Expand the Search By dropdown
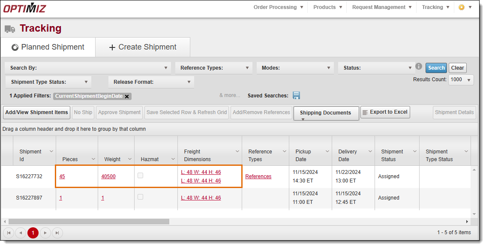The width and height of the screenshot is (486, 247). pyautogui.click(x=88, y=68)
